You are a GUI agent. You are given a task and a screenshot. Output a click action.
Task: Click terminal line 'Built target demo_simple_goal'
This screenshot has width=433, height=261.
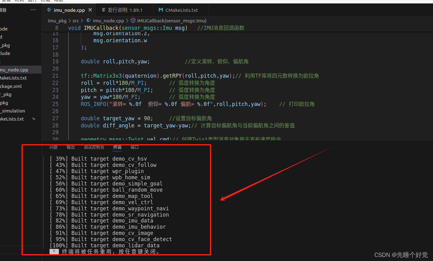117,184
